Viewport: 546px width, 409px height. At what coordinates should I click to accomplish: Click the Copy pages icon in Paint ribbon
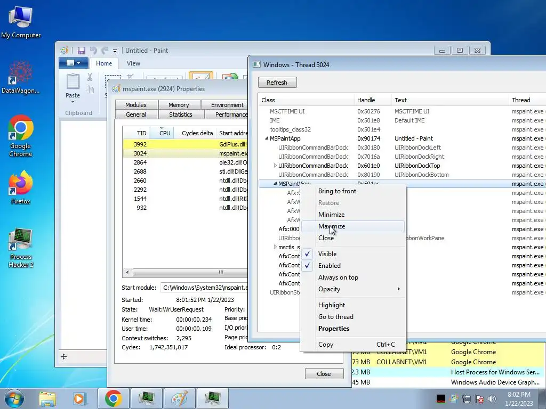[90, 89]
